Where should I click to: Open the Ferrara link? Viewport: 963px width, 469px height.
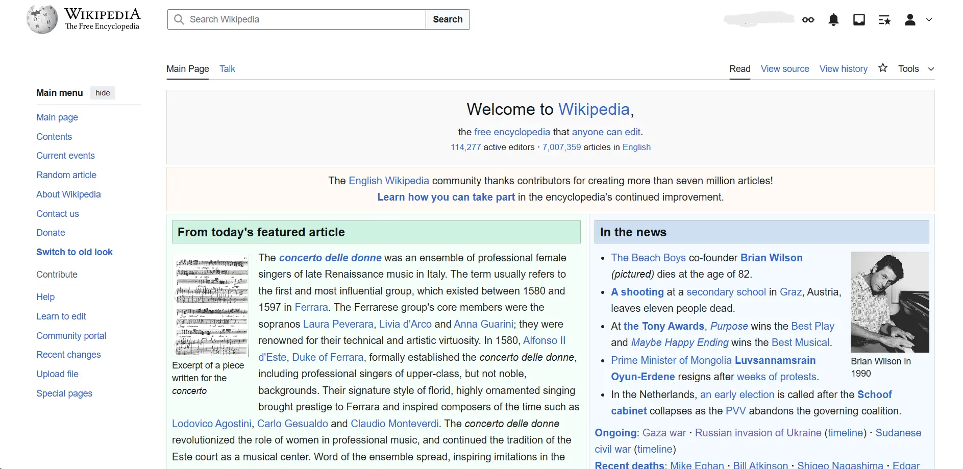311,307
